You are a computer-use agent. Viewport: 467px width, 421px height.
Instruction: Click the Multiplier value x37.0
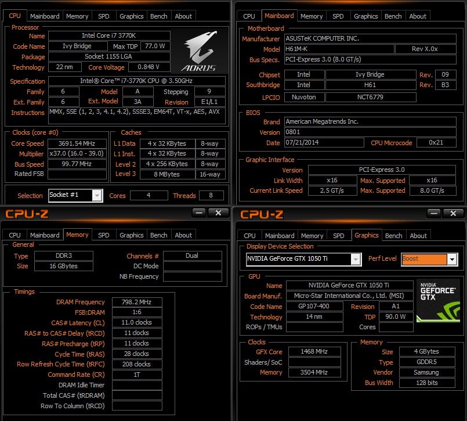(x=77, y=153)
